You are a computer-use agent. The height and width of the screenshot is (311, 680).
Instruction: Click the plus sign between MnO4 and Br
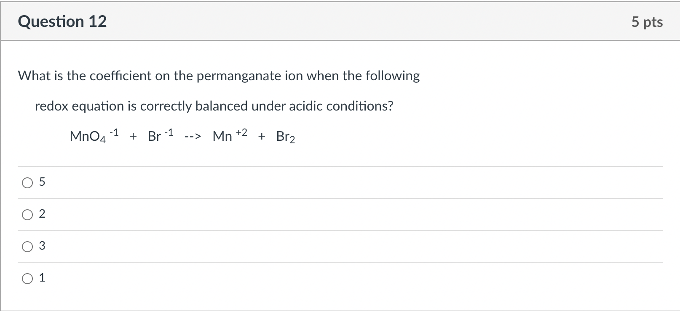tap(133, 136)
